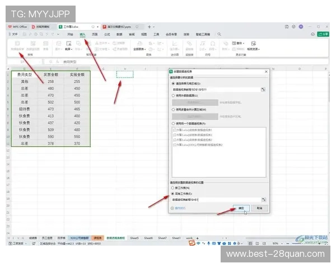The height and width of the screenshot is (268, 336).
Task: Click cell with header 发票金额
Action: coord(51,75)
